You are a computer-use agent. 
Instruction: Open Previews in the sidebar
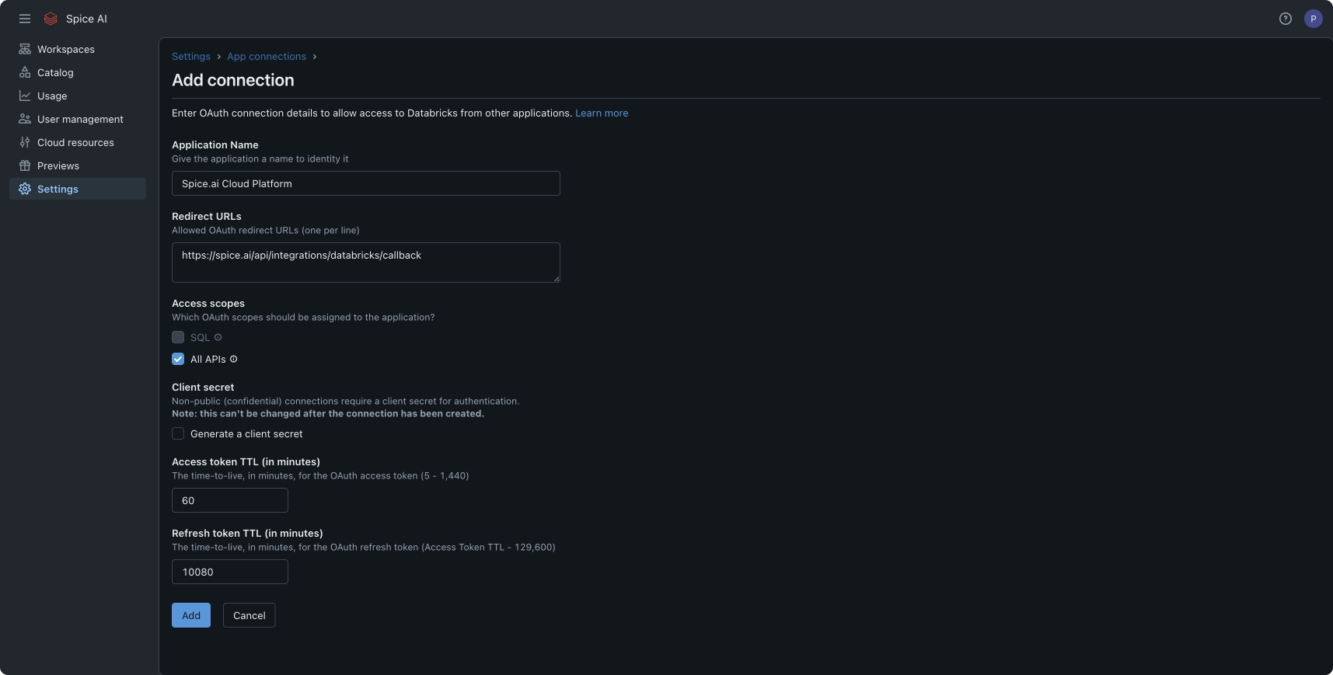point(58,165)
